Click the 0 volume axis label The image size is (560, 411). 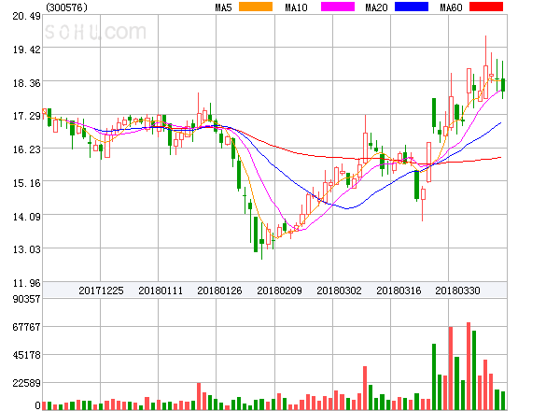[x=37, y=405]
